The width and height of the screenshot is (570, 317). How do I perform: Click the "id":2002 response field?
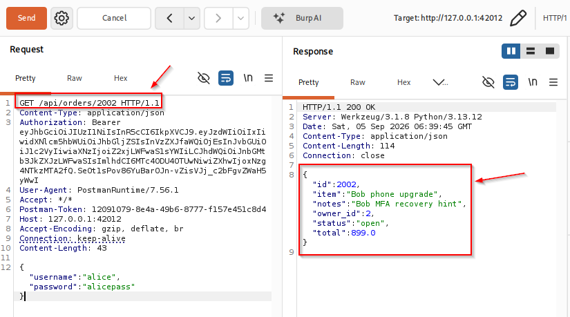click(x=336, y=184)
